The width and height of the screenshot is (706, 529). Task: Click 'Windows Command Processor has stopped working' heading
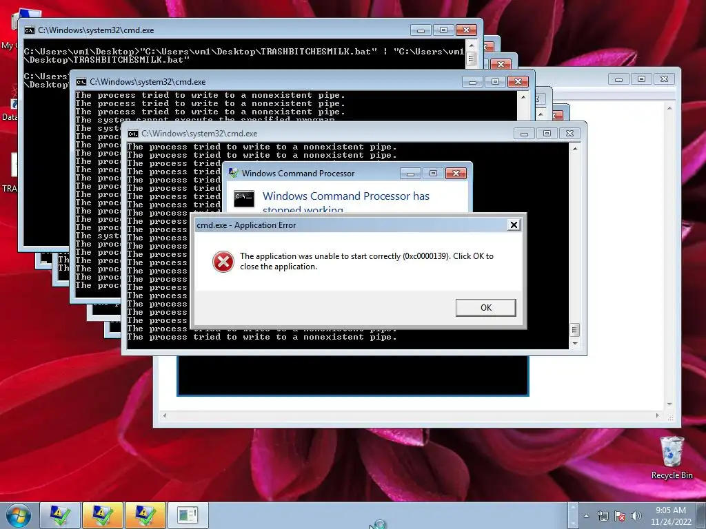coord(346,202)
